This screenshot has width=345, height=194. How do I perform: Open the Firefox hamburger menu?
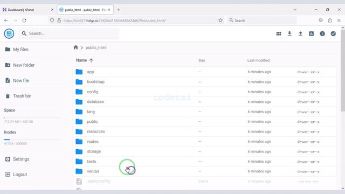tap(339, 20)
